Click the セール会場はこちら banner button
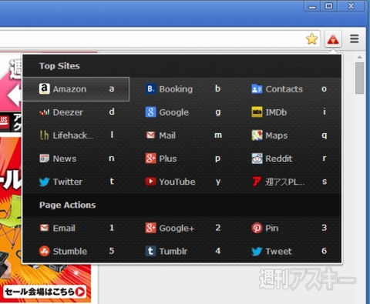The image size is (370, 304). point(45,292)
